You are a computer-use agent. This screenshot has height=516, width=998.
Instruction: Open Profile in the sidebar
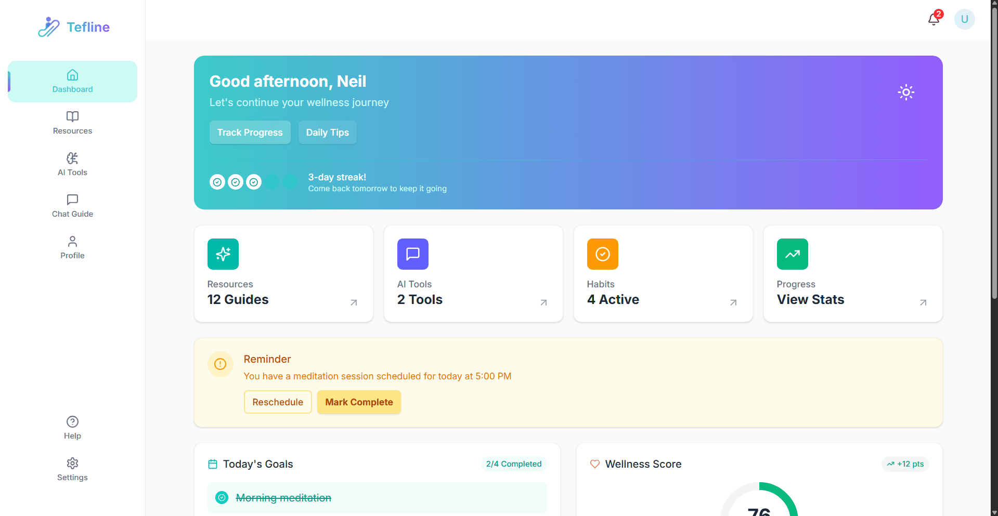pyautogui.click(x=72, y=248)
